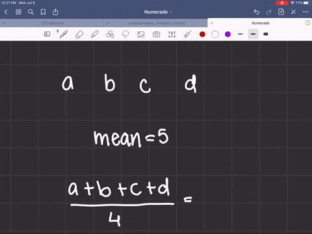Choose the red pen color
The image size is (312, 234).
coord(202,34)
